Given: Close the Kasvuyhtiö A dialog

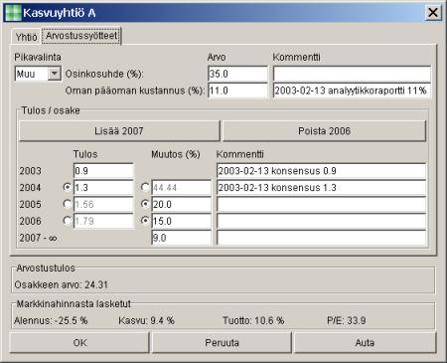Looking at the screenshot, I should 433,13.
